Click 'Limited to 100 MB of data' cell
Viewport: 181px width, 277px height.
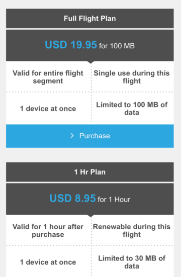tap(132, 109)
